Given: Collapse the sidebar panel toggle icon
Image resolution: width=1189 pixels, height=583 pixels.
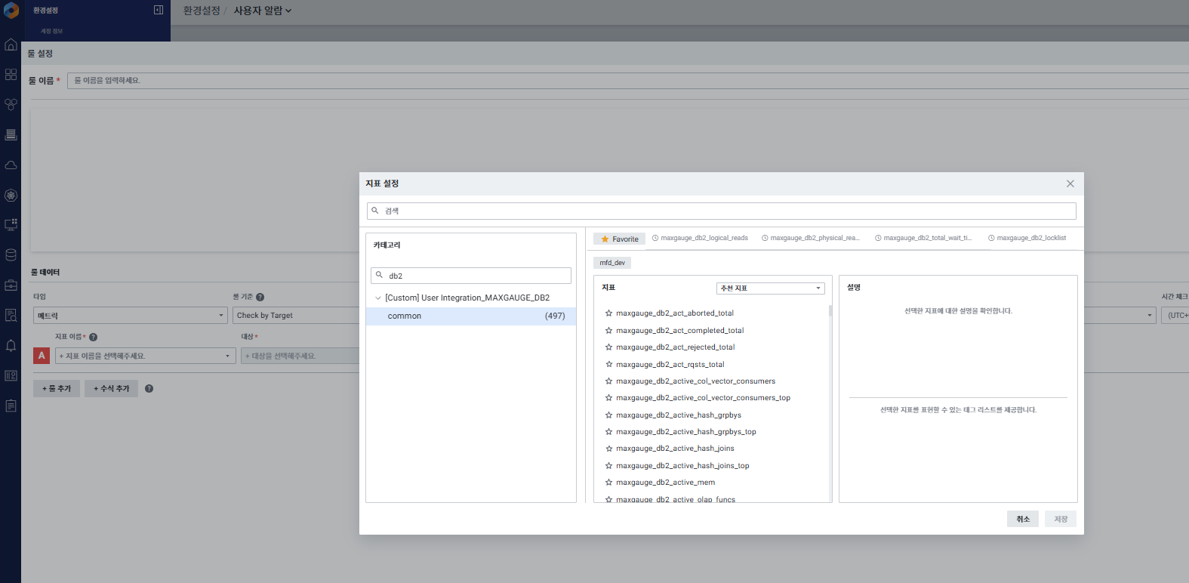Looking at the screenshot, I should tap(159, 10).
